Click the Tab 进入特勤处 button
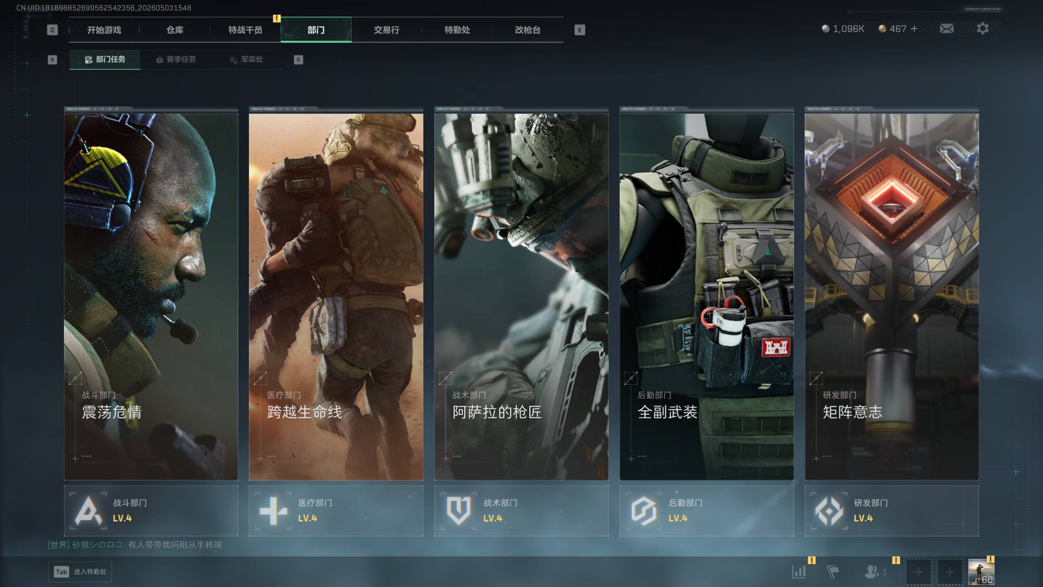This screenshot has height=587, width=1043. 80,572
